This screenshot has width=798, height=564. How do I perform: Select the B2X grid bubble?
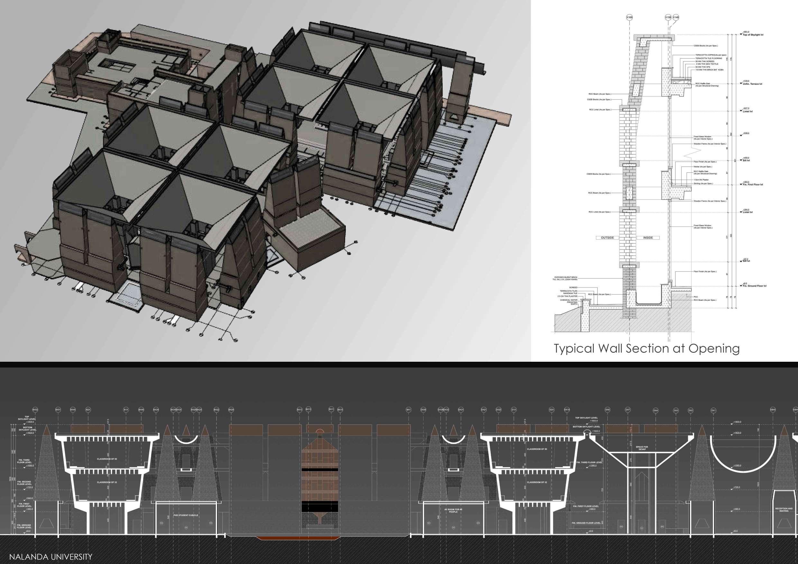click(x=88, y=410)
